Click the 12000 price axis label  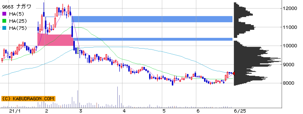click(x=290, y=9)
